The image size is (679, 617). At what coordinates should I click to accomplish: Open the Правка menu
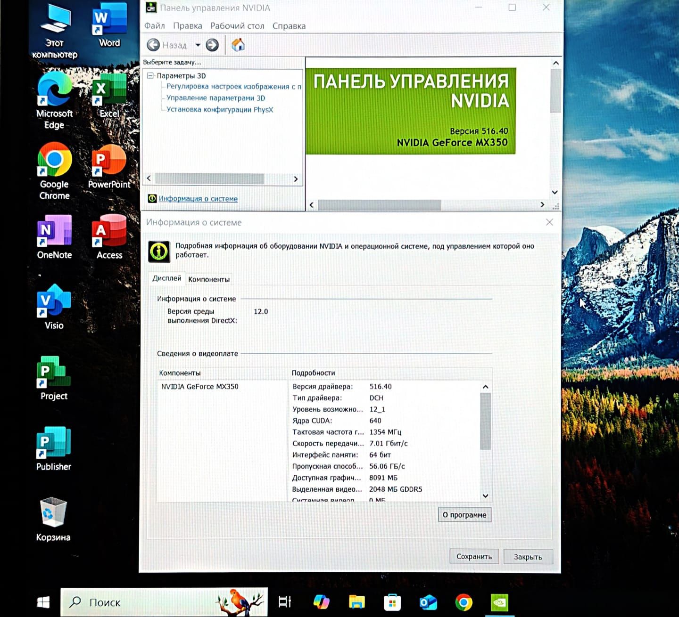coord(187,26)
